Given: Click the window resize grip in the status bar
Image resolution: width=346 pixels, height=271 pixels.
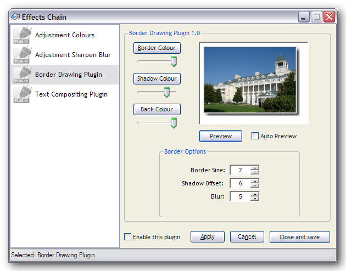Looking at the screenshot, I should point(332,258).
